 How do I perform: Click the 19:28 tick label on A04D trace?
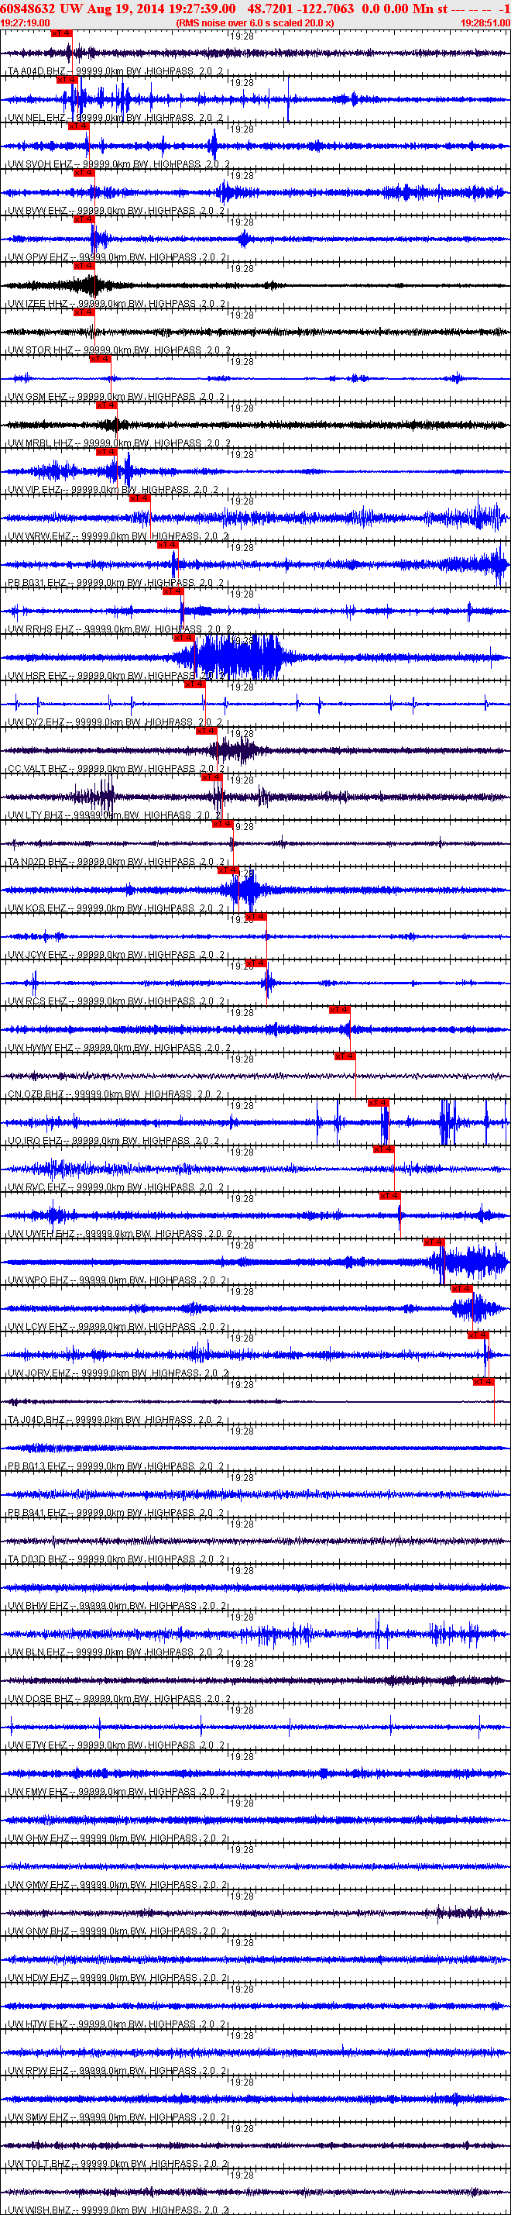243,37
